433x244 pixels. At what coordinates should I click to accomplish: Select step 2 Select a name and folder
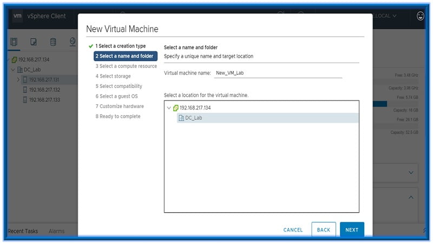(126, 56)
